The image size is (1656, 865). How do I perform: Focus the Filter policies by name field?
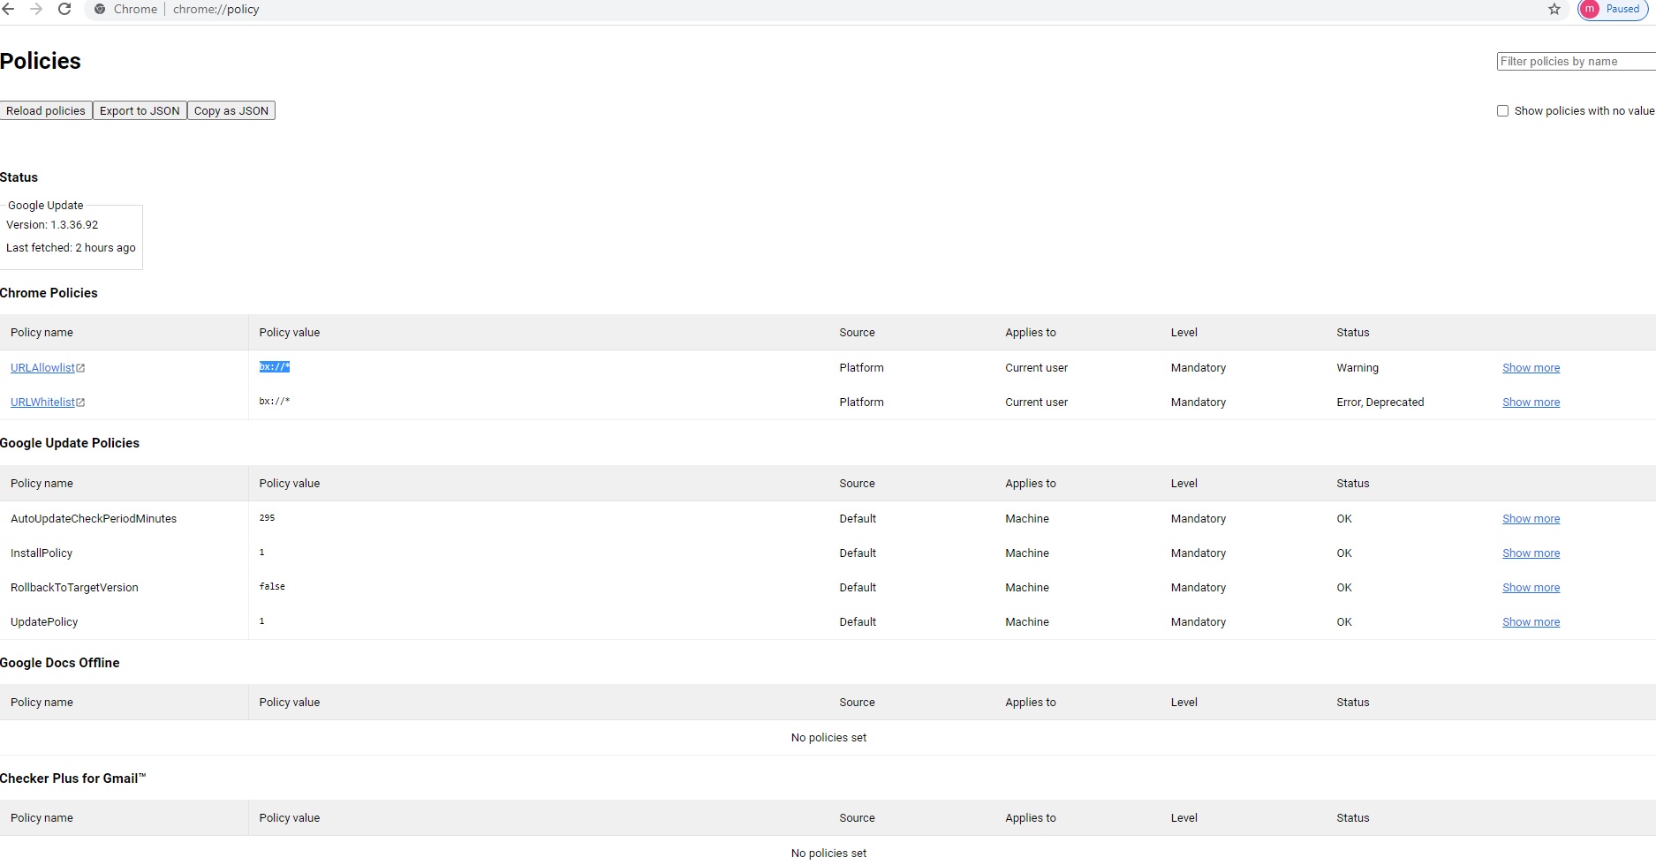coord(1577,61)
